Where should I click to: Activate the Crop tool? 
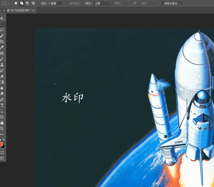coord(2,41)
